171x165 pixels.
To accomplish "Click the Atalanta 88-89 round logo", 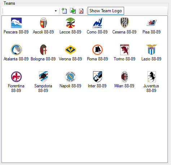I will [x=16, y=50].
